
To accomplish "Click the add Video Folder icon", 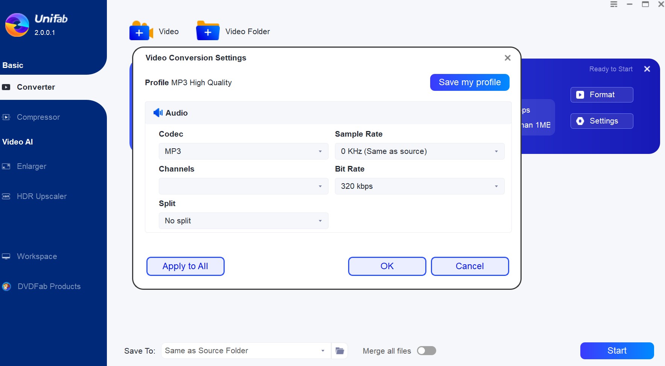I will tap(208, 31).
